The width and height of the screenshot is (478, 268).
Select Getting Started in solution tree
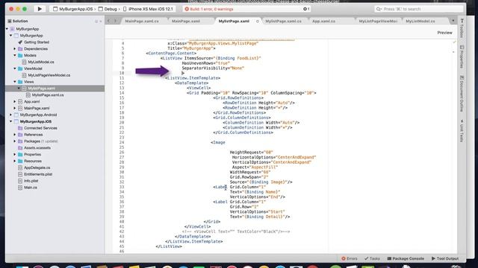coord(37,42)
